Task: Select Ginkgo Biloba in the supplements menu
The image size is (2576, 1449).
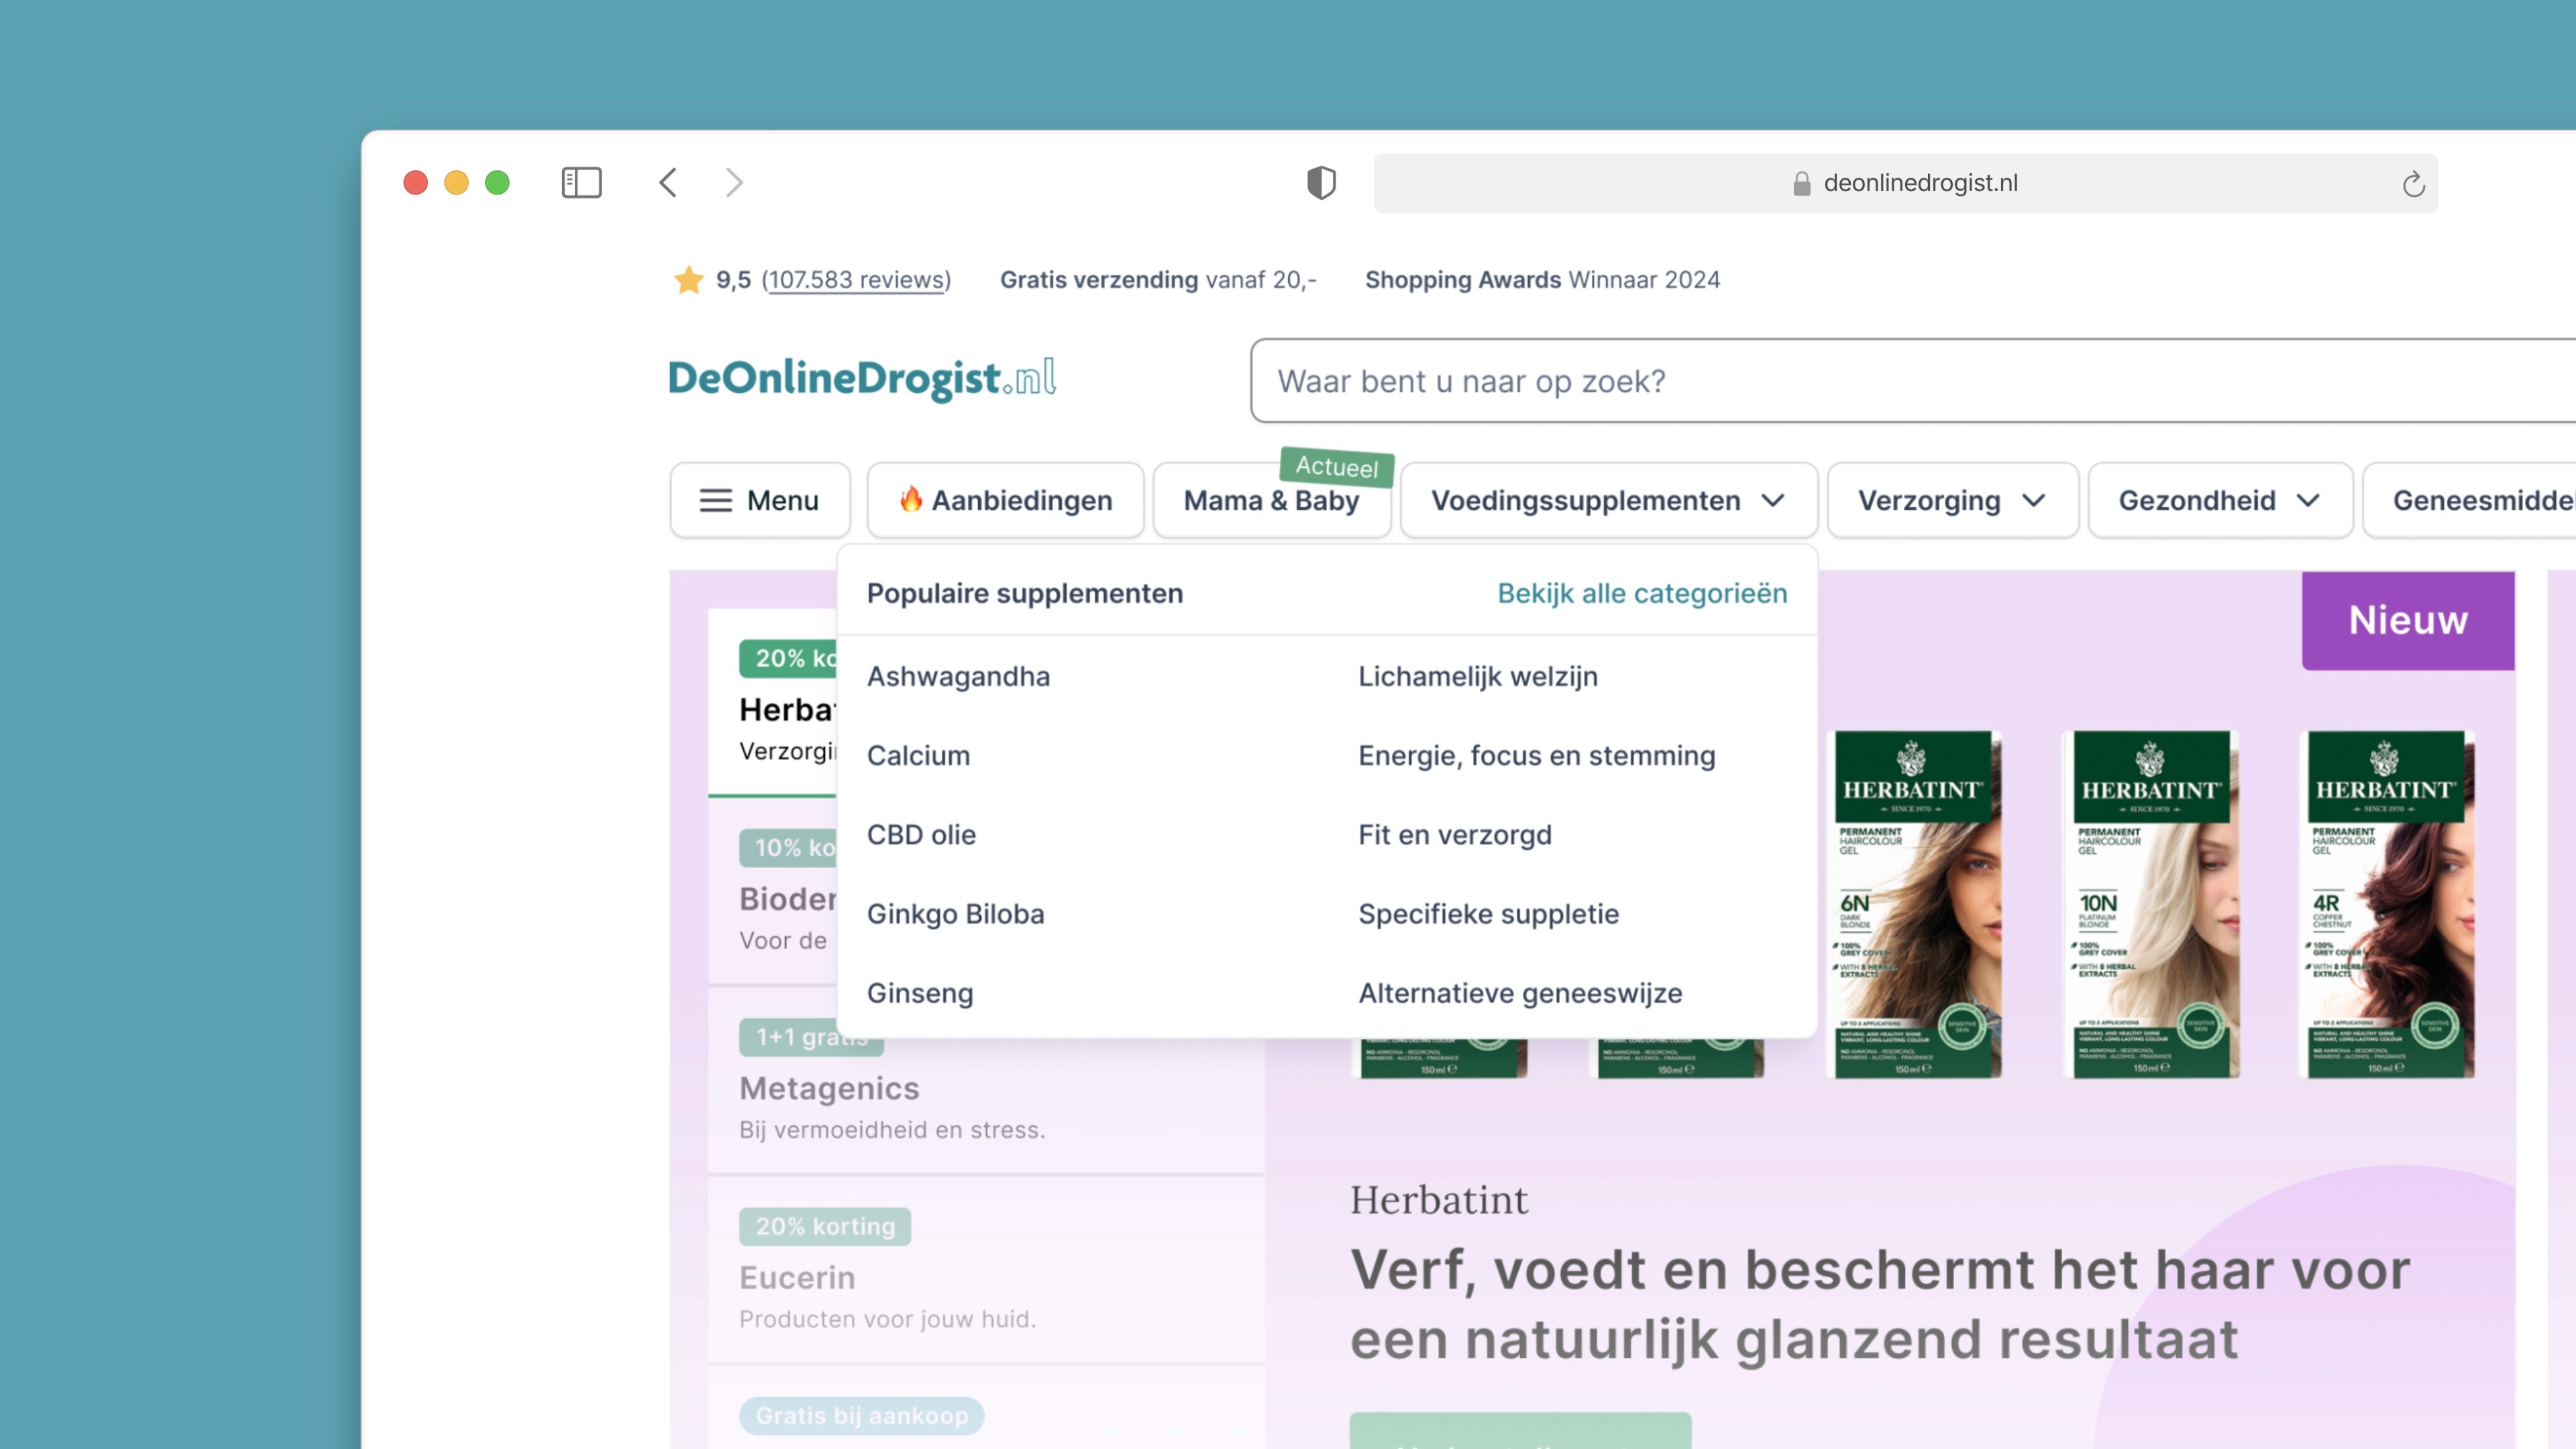Action: (x=955, y=914)
